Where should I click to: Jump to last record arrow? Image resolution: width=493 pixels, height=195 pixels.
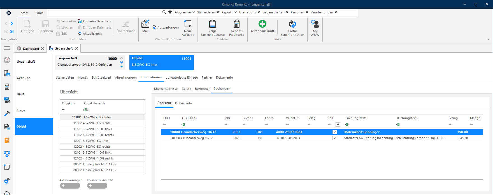(12, 32)
